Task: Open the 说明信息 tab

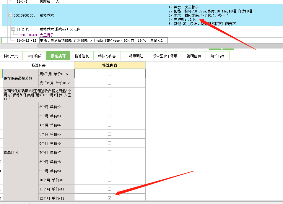Action: pyautogui.click(x=194, y=56)
